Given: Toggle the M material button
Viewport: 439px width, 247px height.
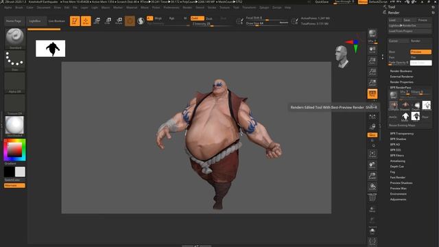Looking at the screenshot, I should click(x=185, y=19).
